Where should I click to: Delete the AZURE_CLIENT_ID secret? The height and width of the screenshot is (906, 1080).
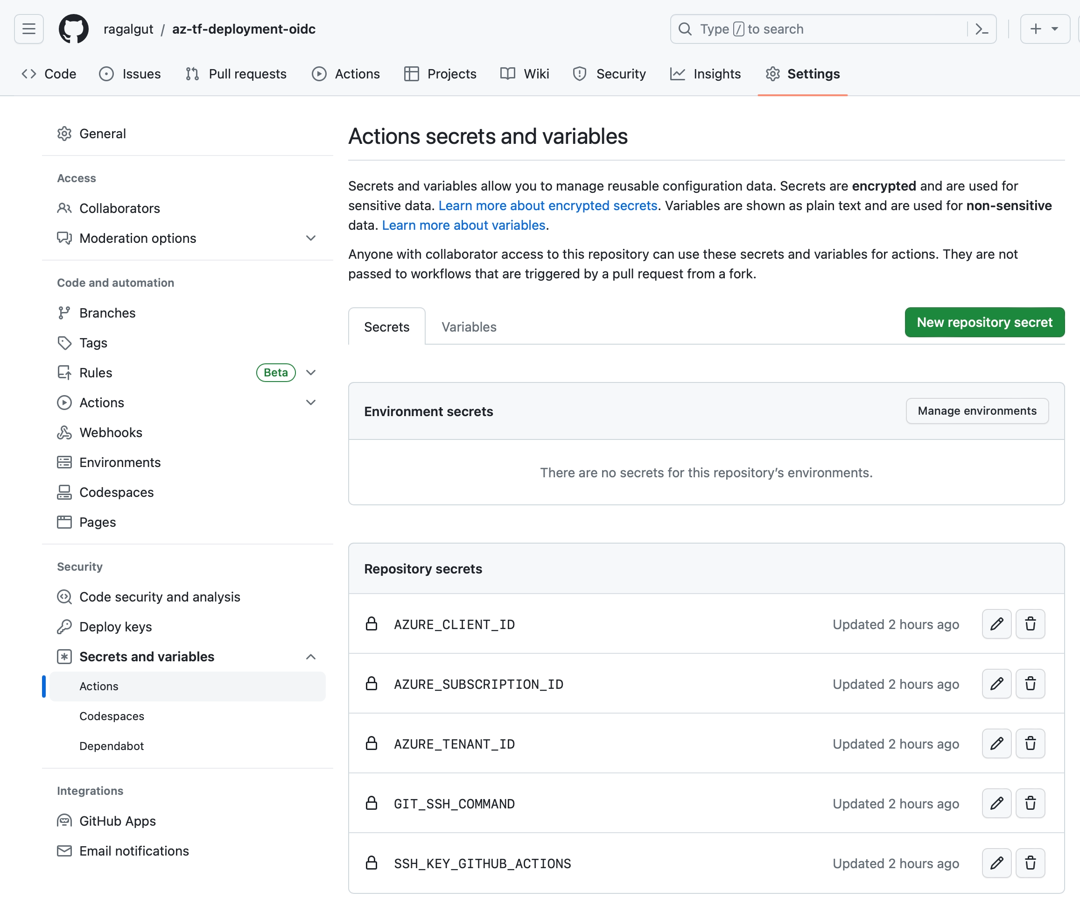click(1030, 624)
